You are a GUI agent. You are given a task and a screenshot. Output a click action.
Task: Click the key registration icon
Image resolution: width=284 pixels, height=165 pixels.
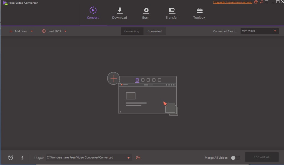(x=261, y=2)
